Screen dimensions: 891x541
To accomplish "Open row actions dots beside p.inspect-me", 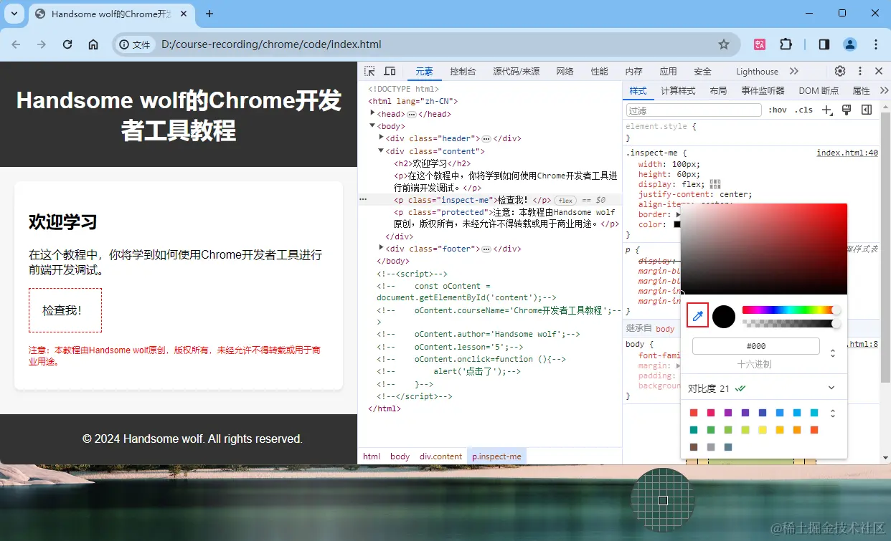I will point(363,200).
